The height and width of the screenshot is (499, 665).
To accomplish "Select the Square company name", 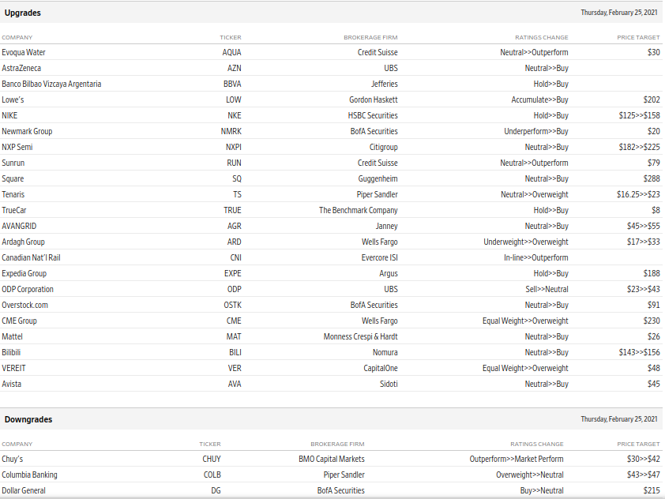I will [13, 178].
